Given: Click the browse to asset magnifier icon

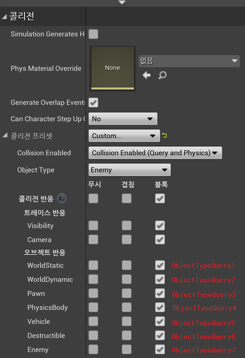Looking at the screenshot, I should point(162,75).
